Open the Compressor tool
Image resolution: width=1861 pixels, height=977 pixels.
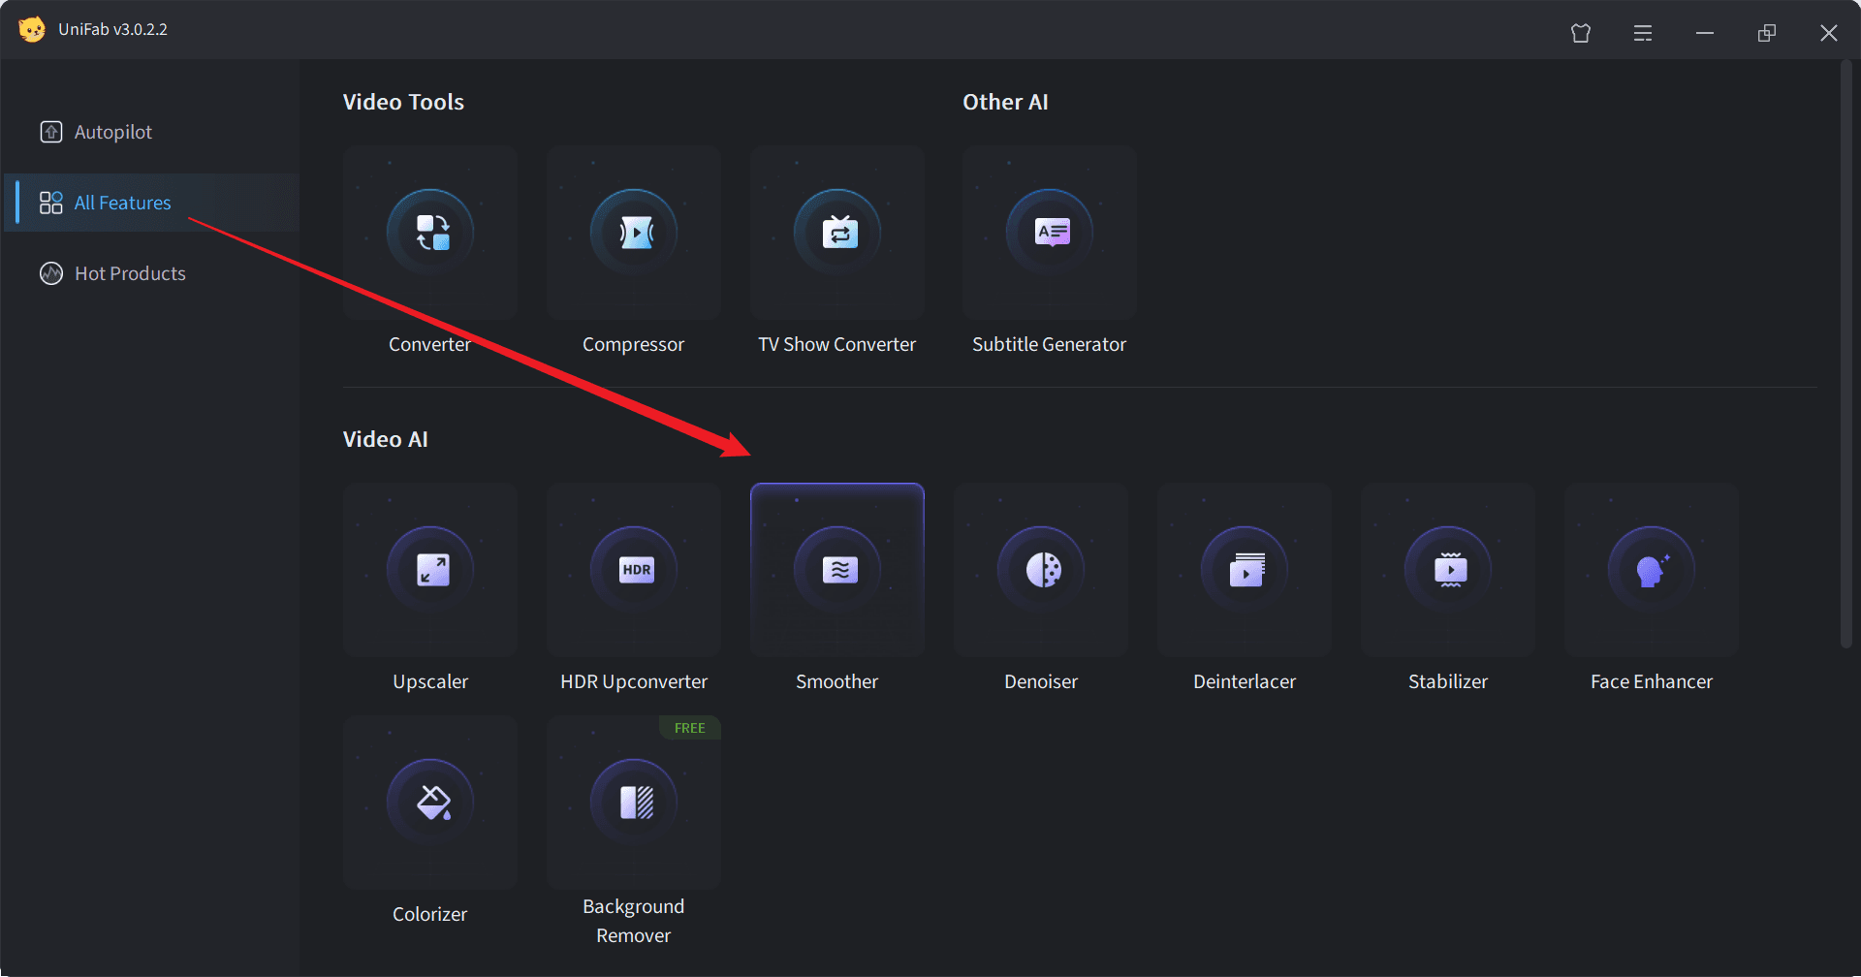pos(634,234)
